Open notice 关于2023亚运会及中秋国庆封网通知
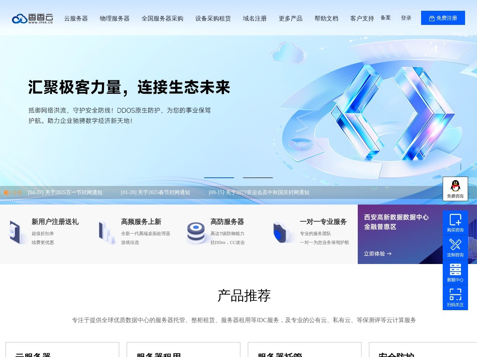 point(259,192)
